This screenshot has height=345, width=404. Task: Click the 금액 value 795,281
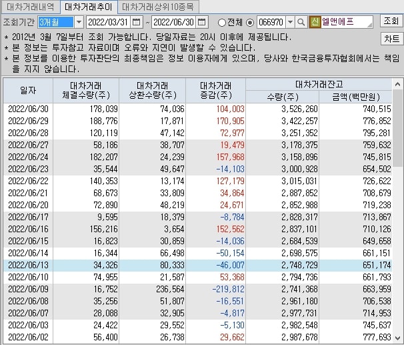point(377,133)
